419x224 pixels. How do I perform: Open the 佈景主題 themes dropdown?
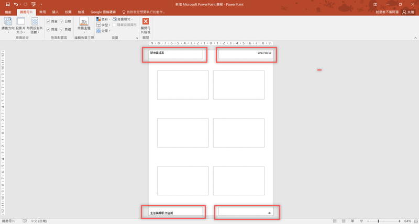click(x=84, y=25)
